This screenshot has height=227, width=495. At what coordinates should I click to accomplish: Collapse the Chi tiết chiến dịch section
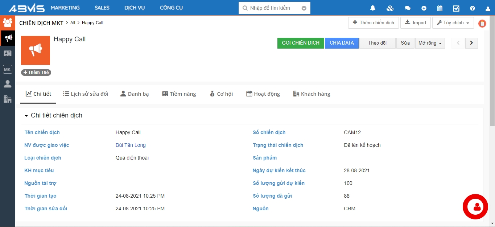coord(26,116)
